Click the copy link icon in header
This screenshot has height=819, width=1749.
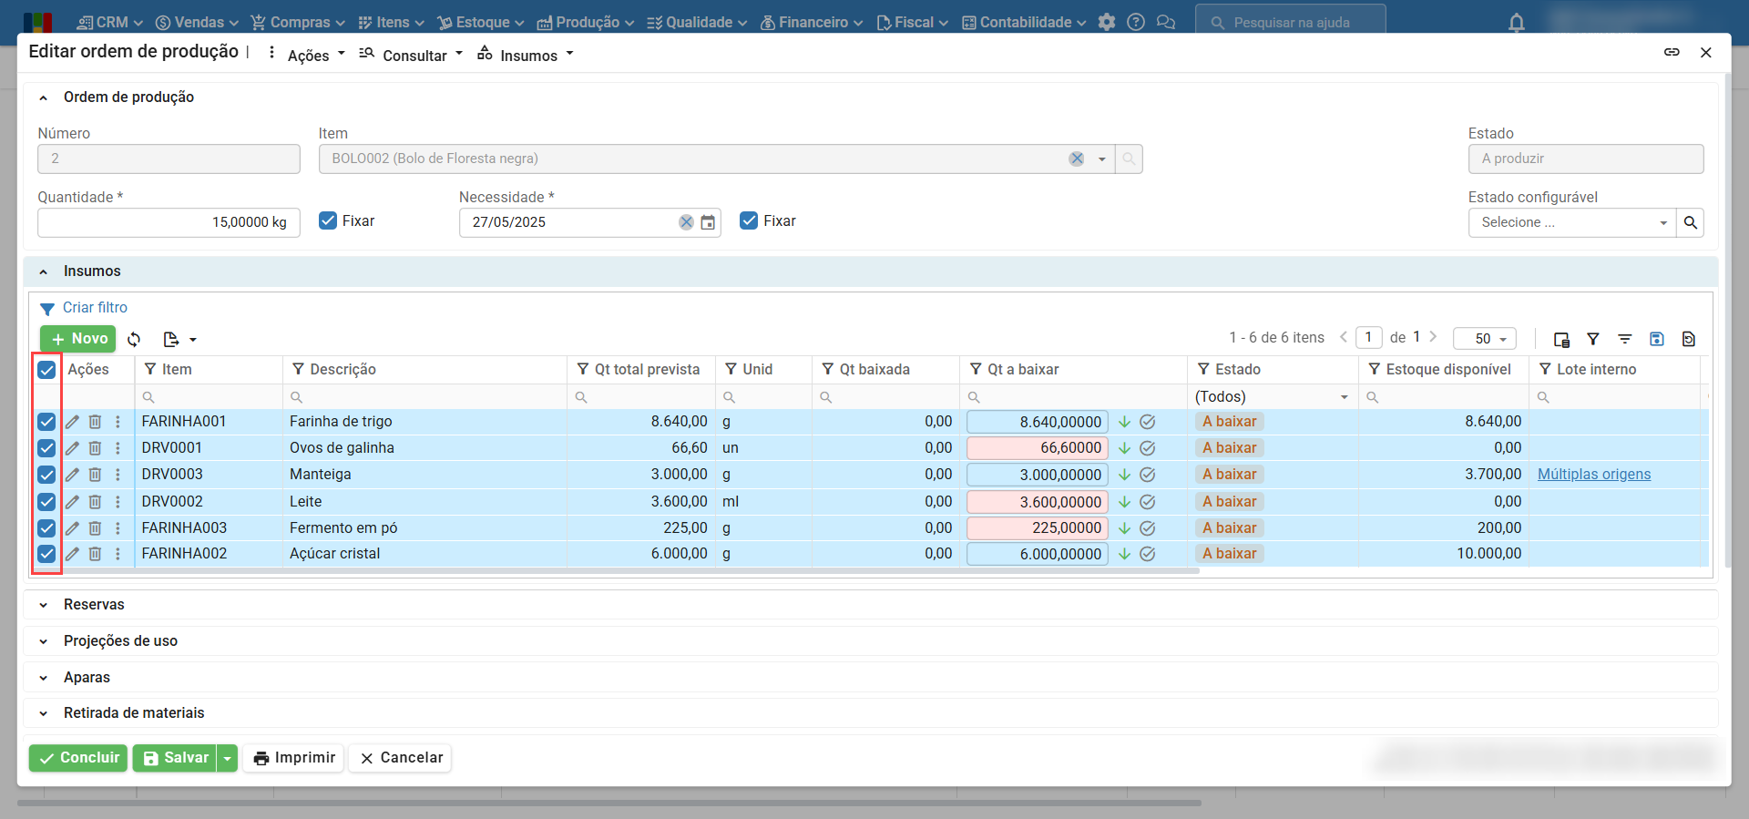pyautogui.click(x=1672, y=53)
